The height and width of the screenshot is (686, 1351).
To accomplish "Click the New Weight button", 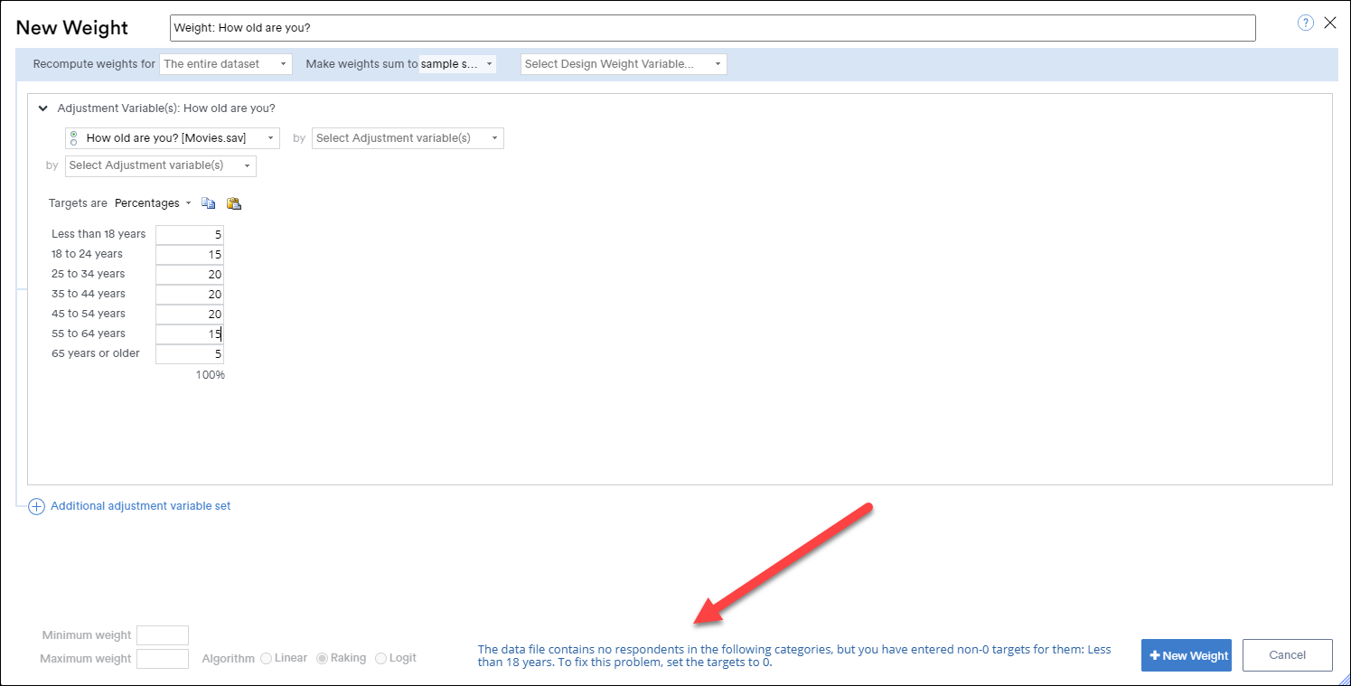I will (1187, 655).
